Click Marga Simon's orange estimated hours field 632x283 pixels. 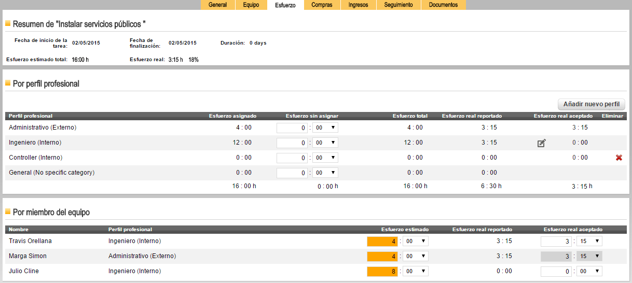point(383,256)
